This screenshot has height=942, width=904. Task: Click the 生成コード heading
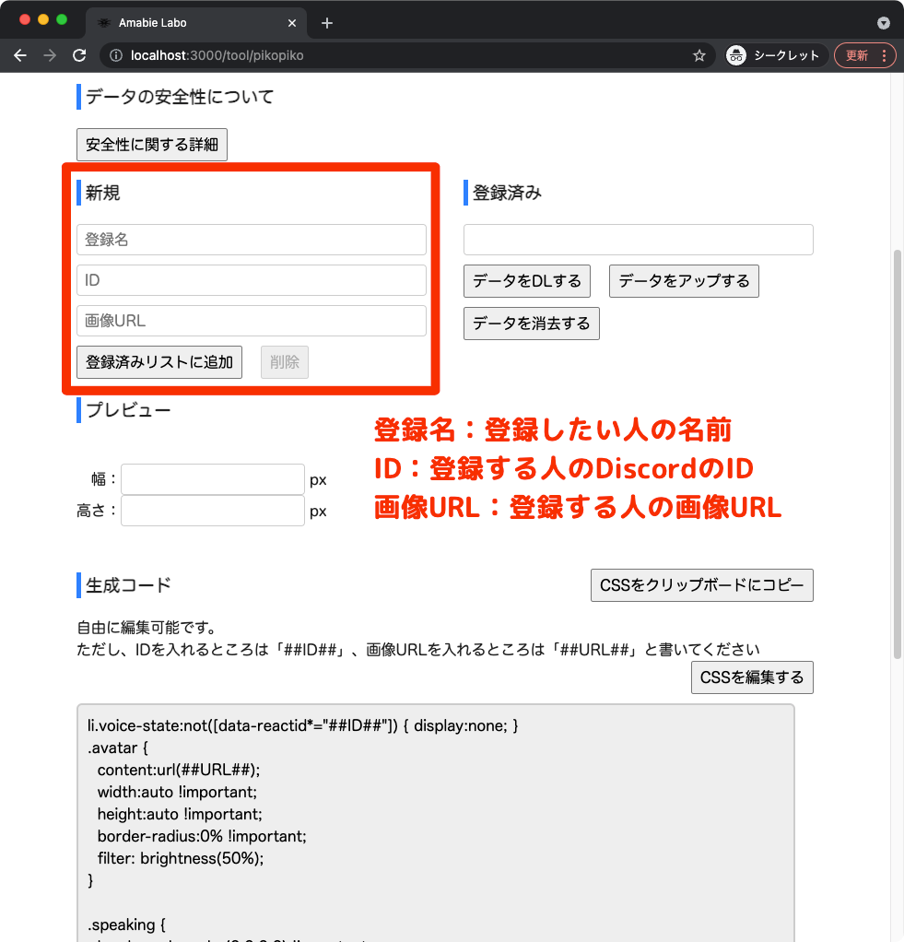click(128, 585)
